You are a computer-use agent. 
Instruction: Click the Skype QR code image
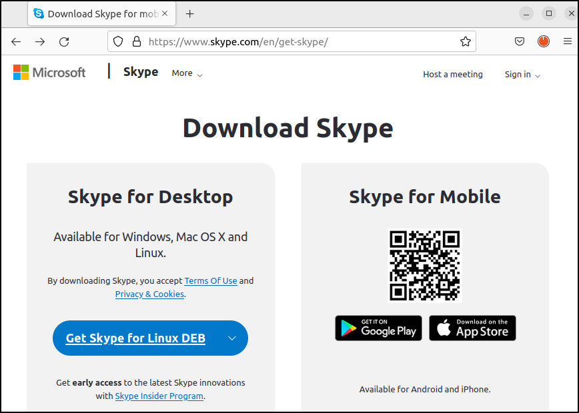[x=425, y=266]
